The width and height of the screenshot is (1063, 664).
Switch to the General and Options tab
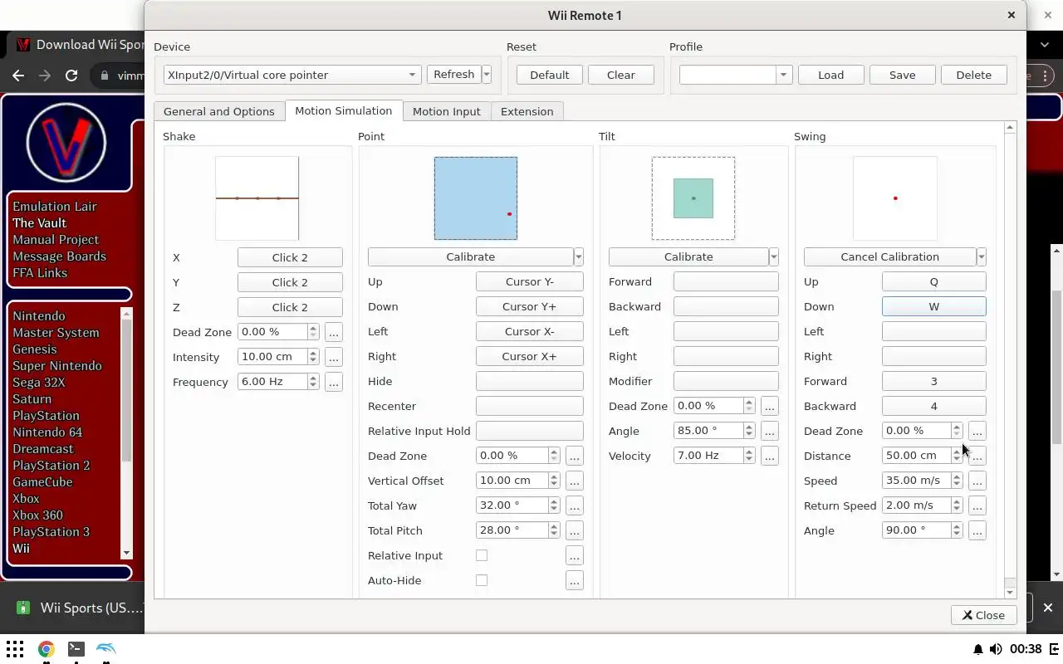coord(219,111)
